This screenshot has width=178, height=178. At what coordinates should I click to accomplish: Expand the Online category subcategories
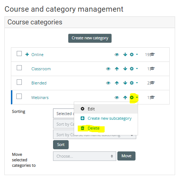(x=27, y=54)
